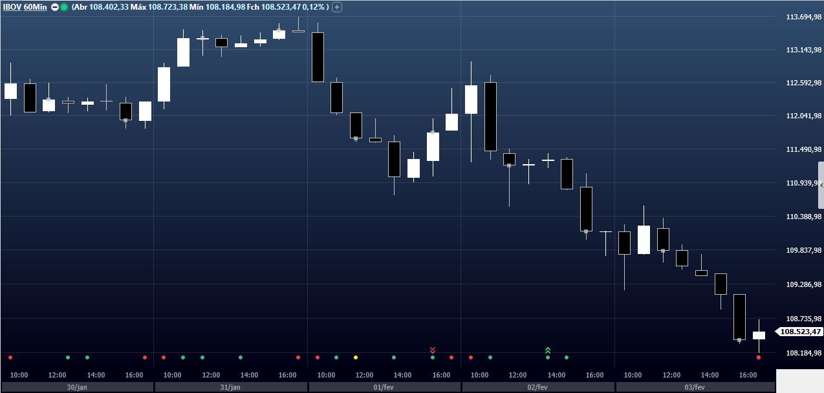Select the 01/fev date label
This screenshot has height=393, width=824.
pyautogui.click(x=384, y=387)
